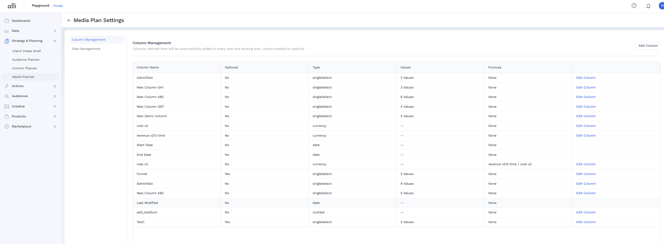Screen dimensions: 664x244
Task: Select Column Management tab
Action: (89, 40)
